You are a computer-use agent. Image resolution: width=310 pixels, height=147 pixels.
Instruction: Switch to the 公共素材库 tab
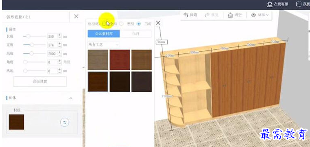104,33
